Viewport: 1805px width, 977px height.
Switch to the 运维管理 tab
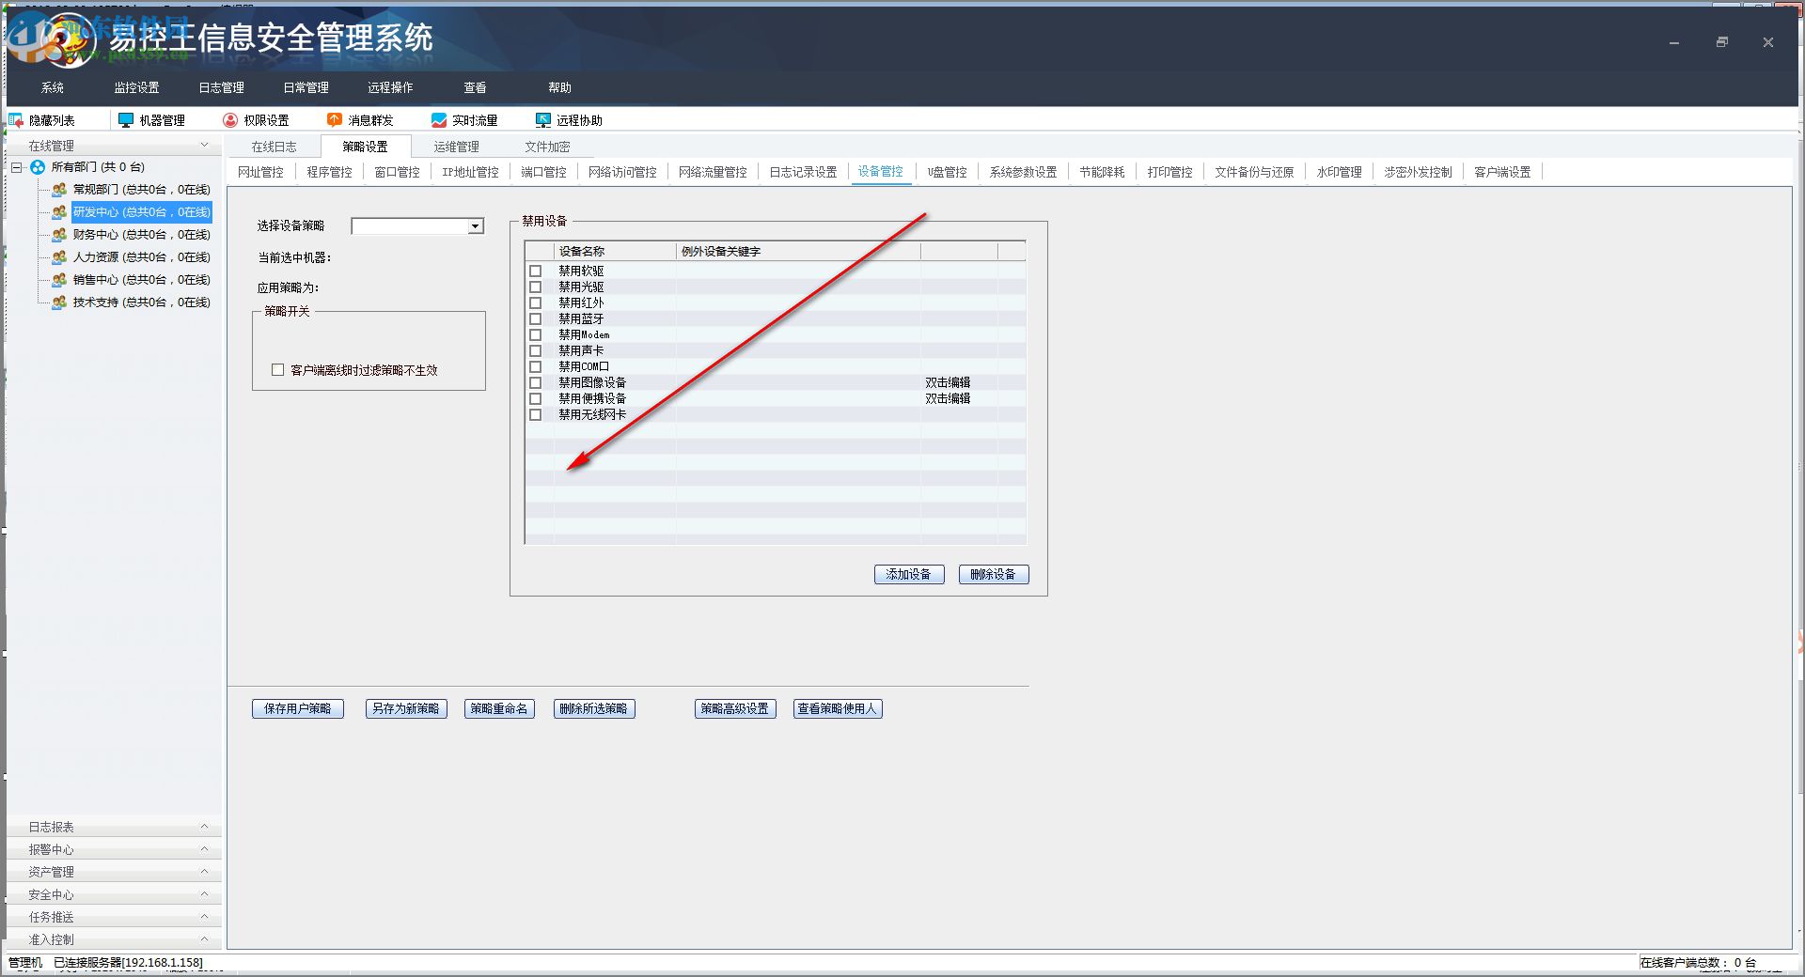(456, 147)
